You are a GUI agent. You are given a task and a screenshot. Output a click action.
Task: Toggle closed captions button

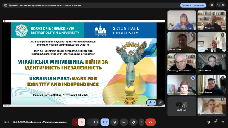pos(124,122)
